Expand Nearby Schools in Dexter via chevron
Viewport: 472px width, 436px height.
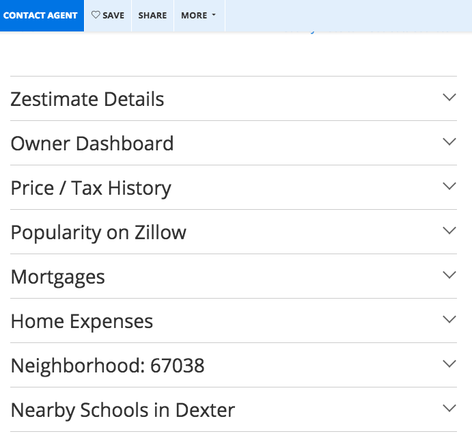(x=449, y=409)
